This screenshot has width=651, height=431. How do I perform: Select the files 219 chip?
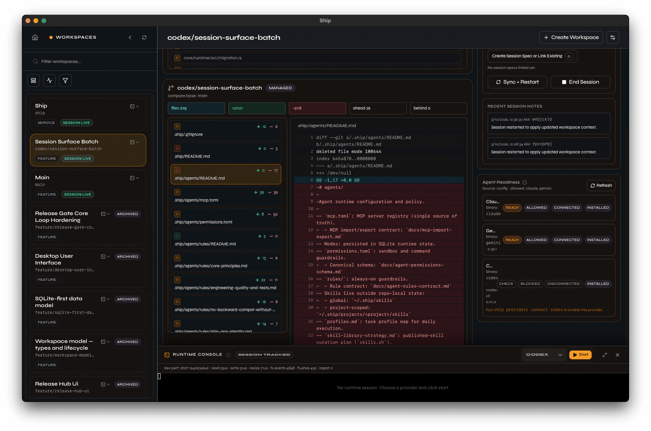click(196, 108)
